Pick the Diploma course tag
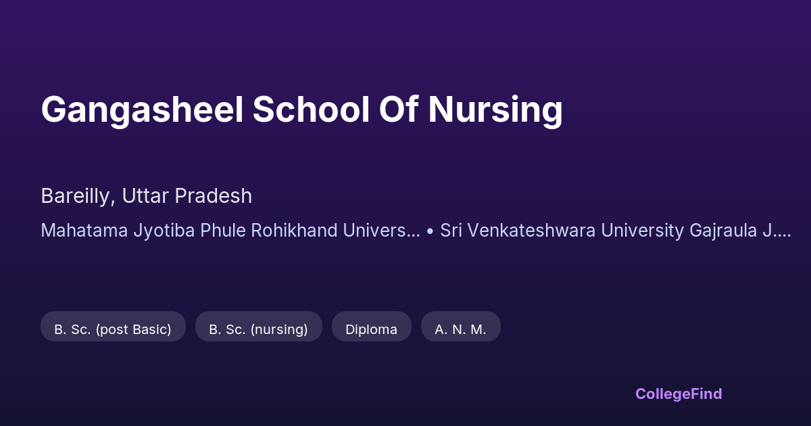811x426 pixels. [371, 329]
